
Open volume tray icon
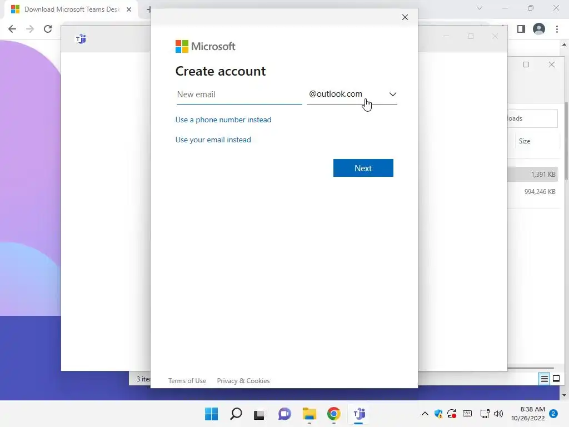point(498,414)
